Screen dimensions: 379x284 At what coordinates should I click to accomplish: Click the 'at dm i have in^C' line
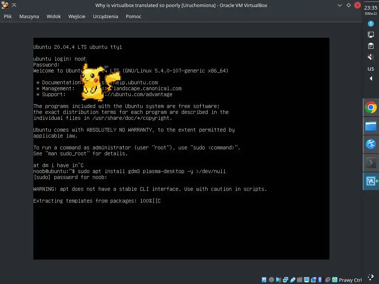coord(58,165)
